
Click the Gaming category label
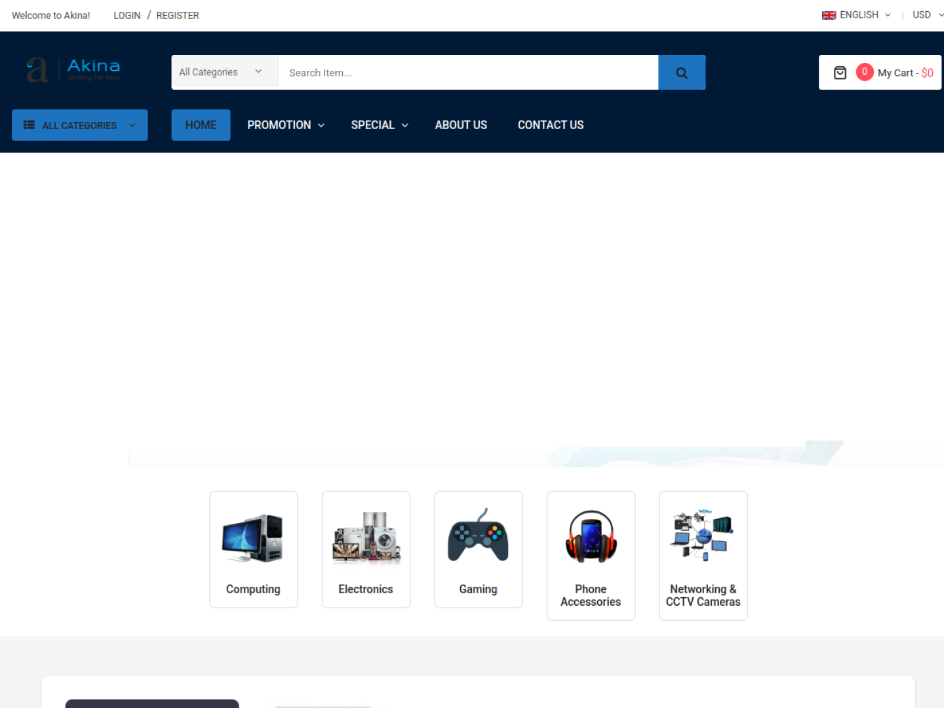tap(479, 589)
